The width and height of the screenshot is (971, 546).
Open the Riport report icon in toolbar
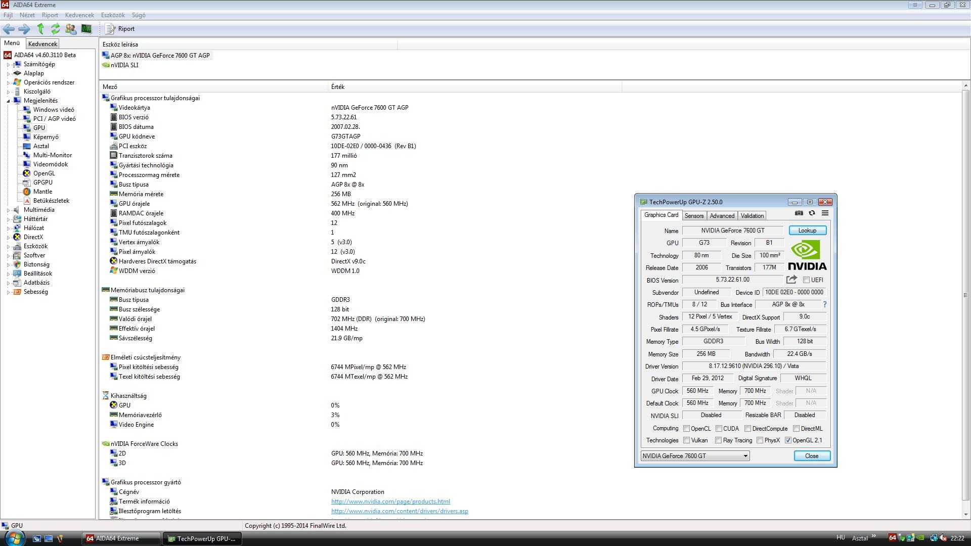pos(110,29)
